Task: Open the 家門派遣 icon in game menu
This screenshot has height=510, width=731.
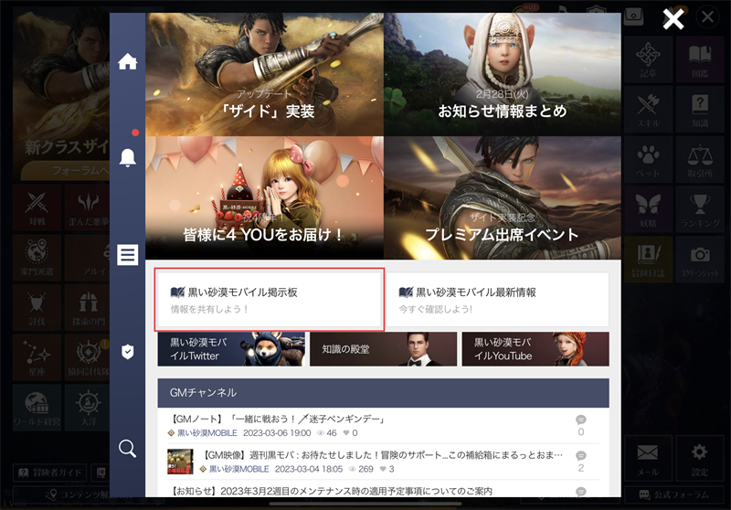Action: click(x=37, y=258)
